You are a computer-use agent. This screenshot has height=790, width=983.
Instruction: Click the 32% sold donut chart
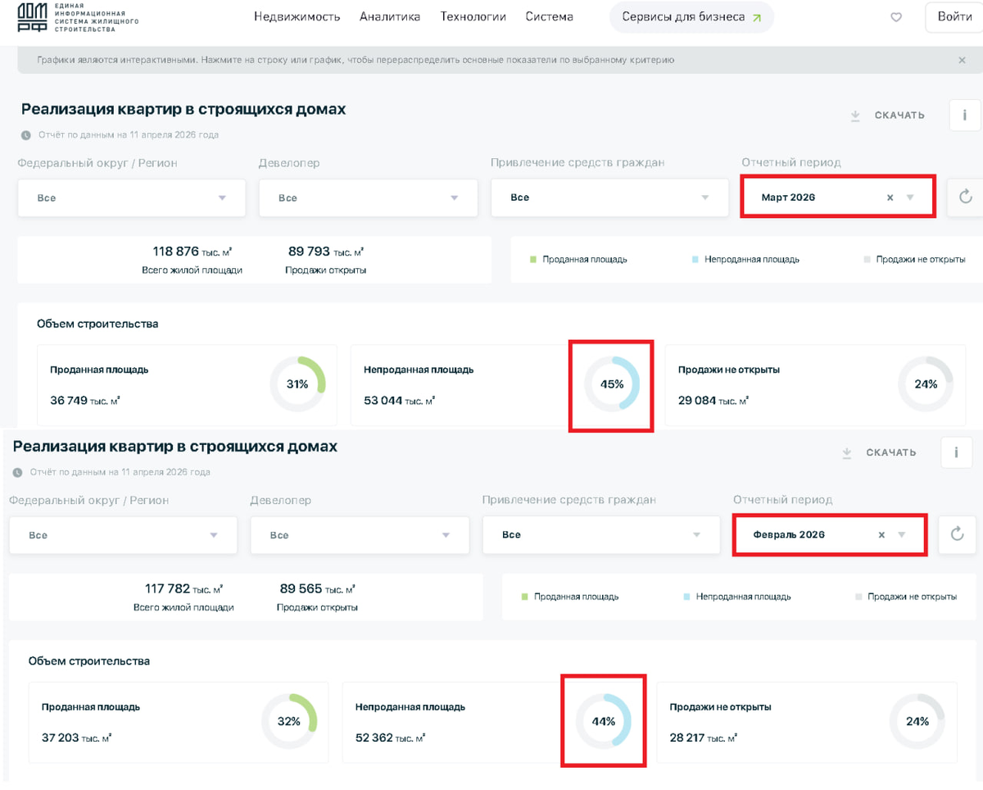pyautogui.click(x=289, y=722)
